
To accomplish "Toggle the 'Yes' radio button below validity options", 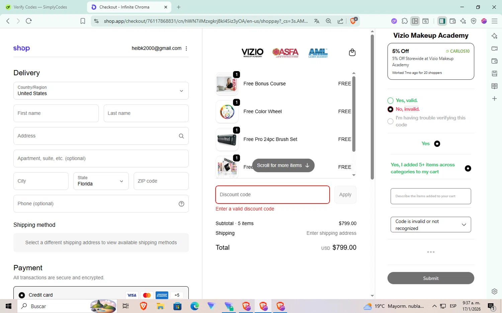I will (437, 143).
